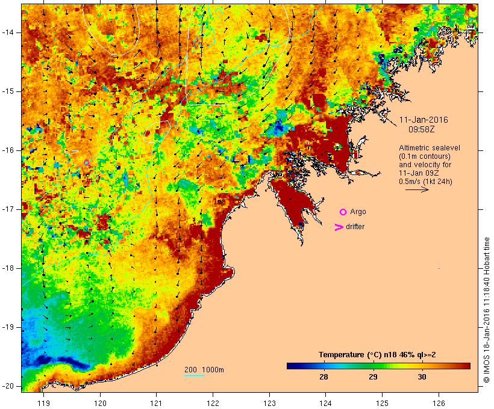Click the '-17' latitude axis label
Screen dimensions: 494x409
click(8, 209)
